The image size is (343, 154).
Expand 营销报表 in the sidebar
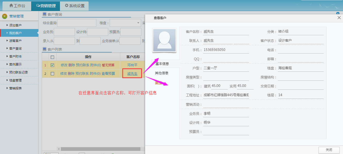pyautogui.click(x=15, y=88)
